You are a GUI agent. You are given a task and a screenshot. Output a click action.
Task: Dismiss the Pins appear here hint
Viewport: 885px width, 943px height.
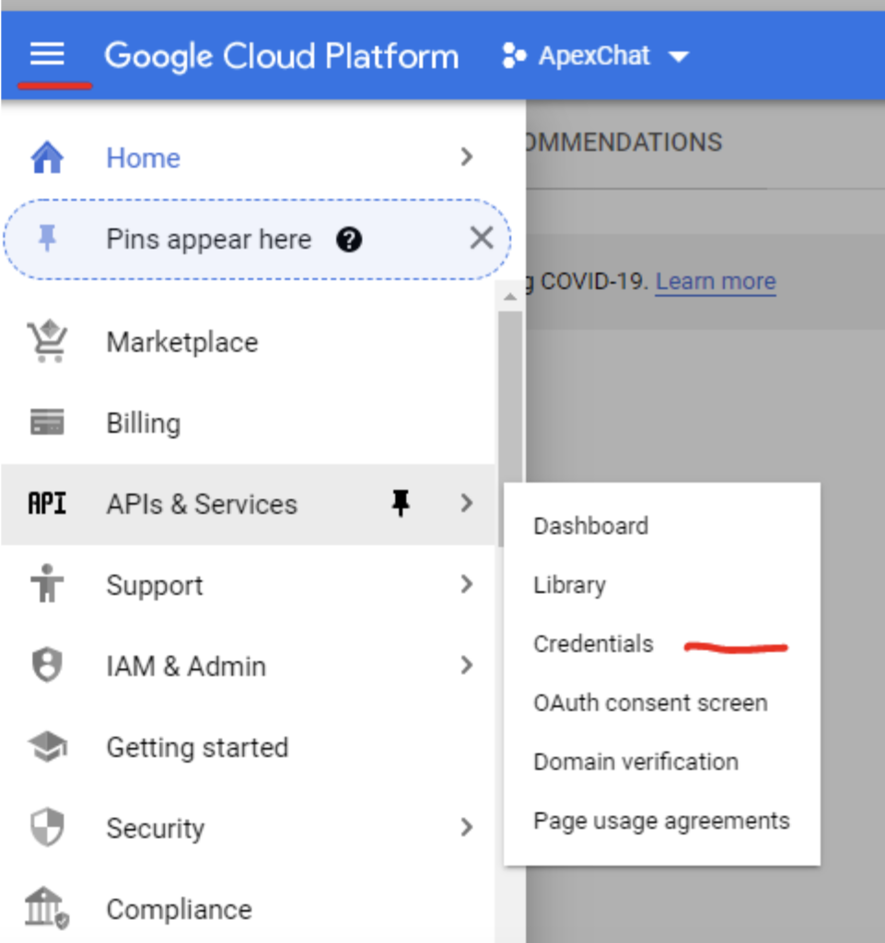click(481, 239)
